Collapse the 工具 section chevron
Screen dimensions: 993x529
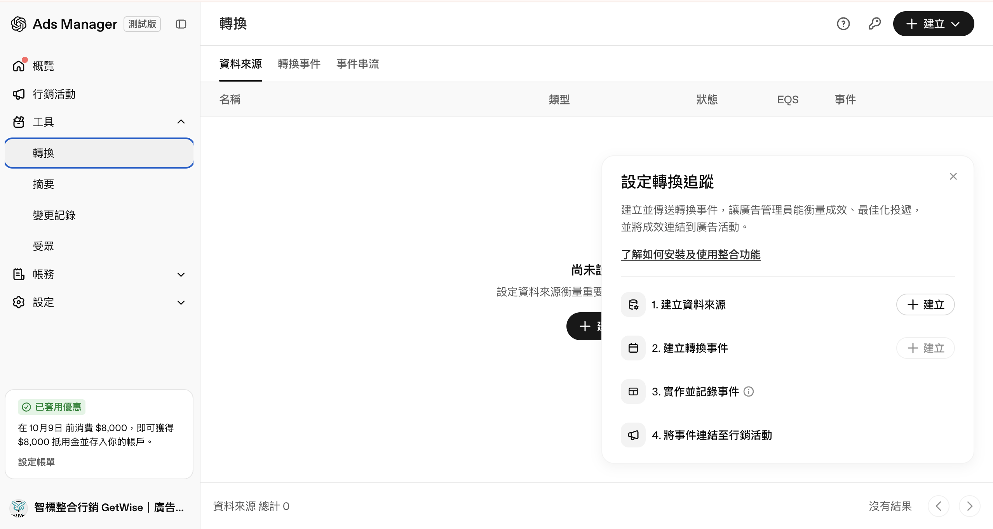click(x=181, y=122)
